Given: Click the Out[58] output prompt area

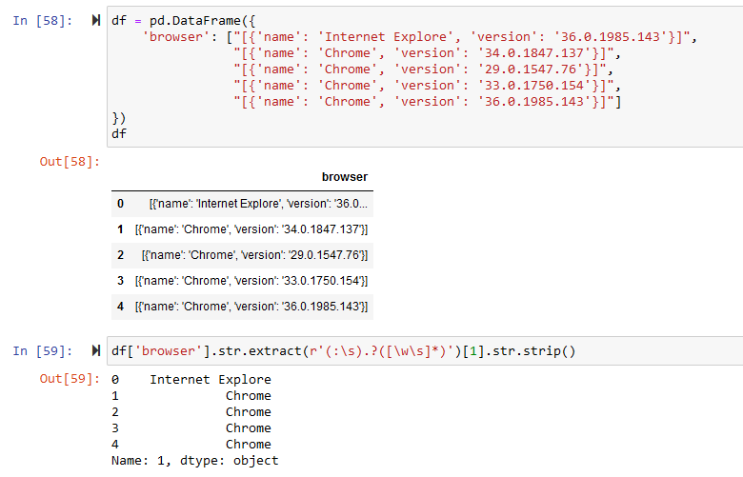Looking at the screenshot, I should pos(70,162).
